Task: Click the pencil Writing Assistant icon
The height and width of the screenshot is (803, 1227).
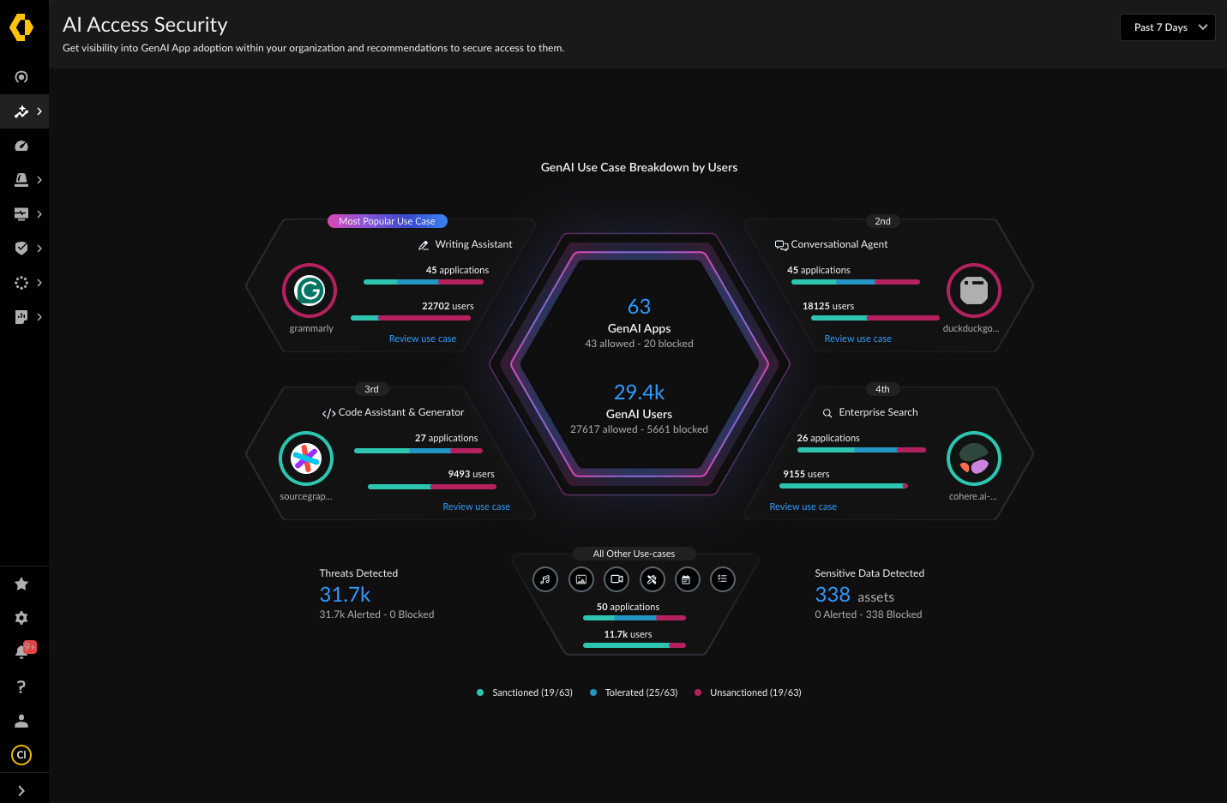Action: 424,245
